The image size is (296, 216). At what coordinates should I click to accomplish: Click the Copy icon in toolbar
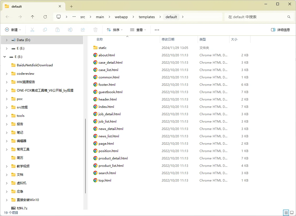click(x=45, y=30)
